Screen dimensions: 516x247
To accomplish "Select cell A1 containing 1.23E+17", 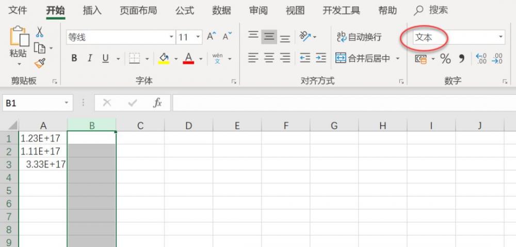I will pyautogui.click(x=43, y=138).
